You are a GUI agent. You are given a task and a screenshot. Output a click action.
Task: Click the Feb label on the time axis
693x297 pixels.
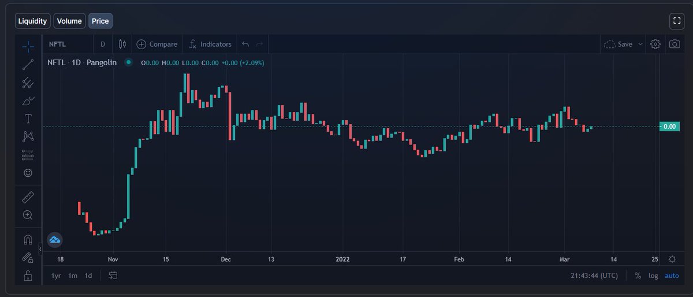tap(459, 259)
